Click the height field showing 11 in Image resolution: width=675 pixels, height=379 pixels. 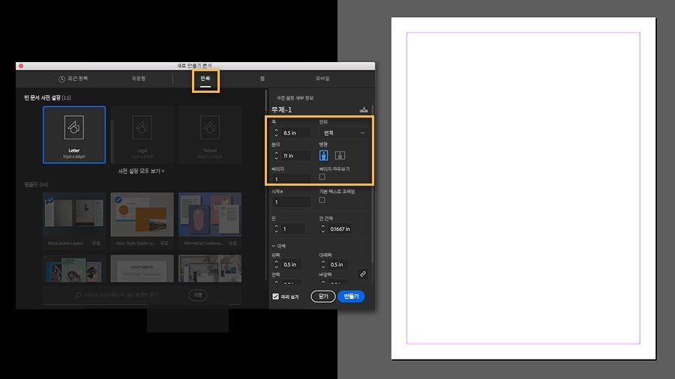(295, 156)
